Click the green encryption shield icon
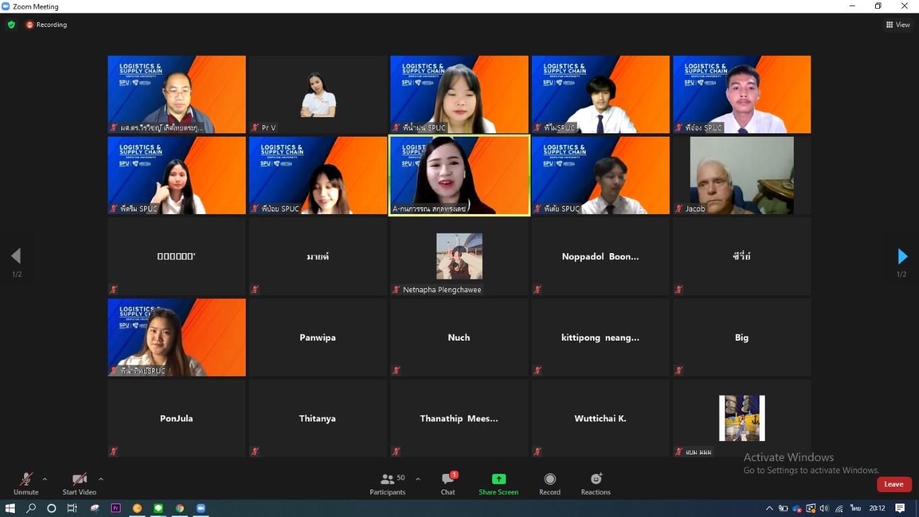This screenshot has width=919, height=517. [x=11, y=25]
